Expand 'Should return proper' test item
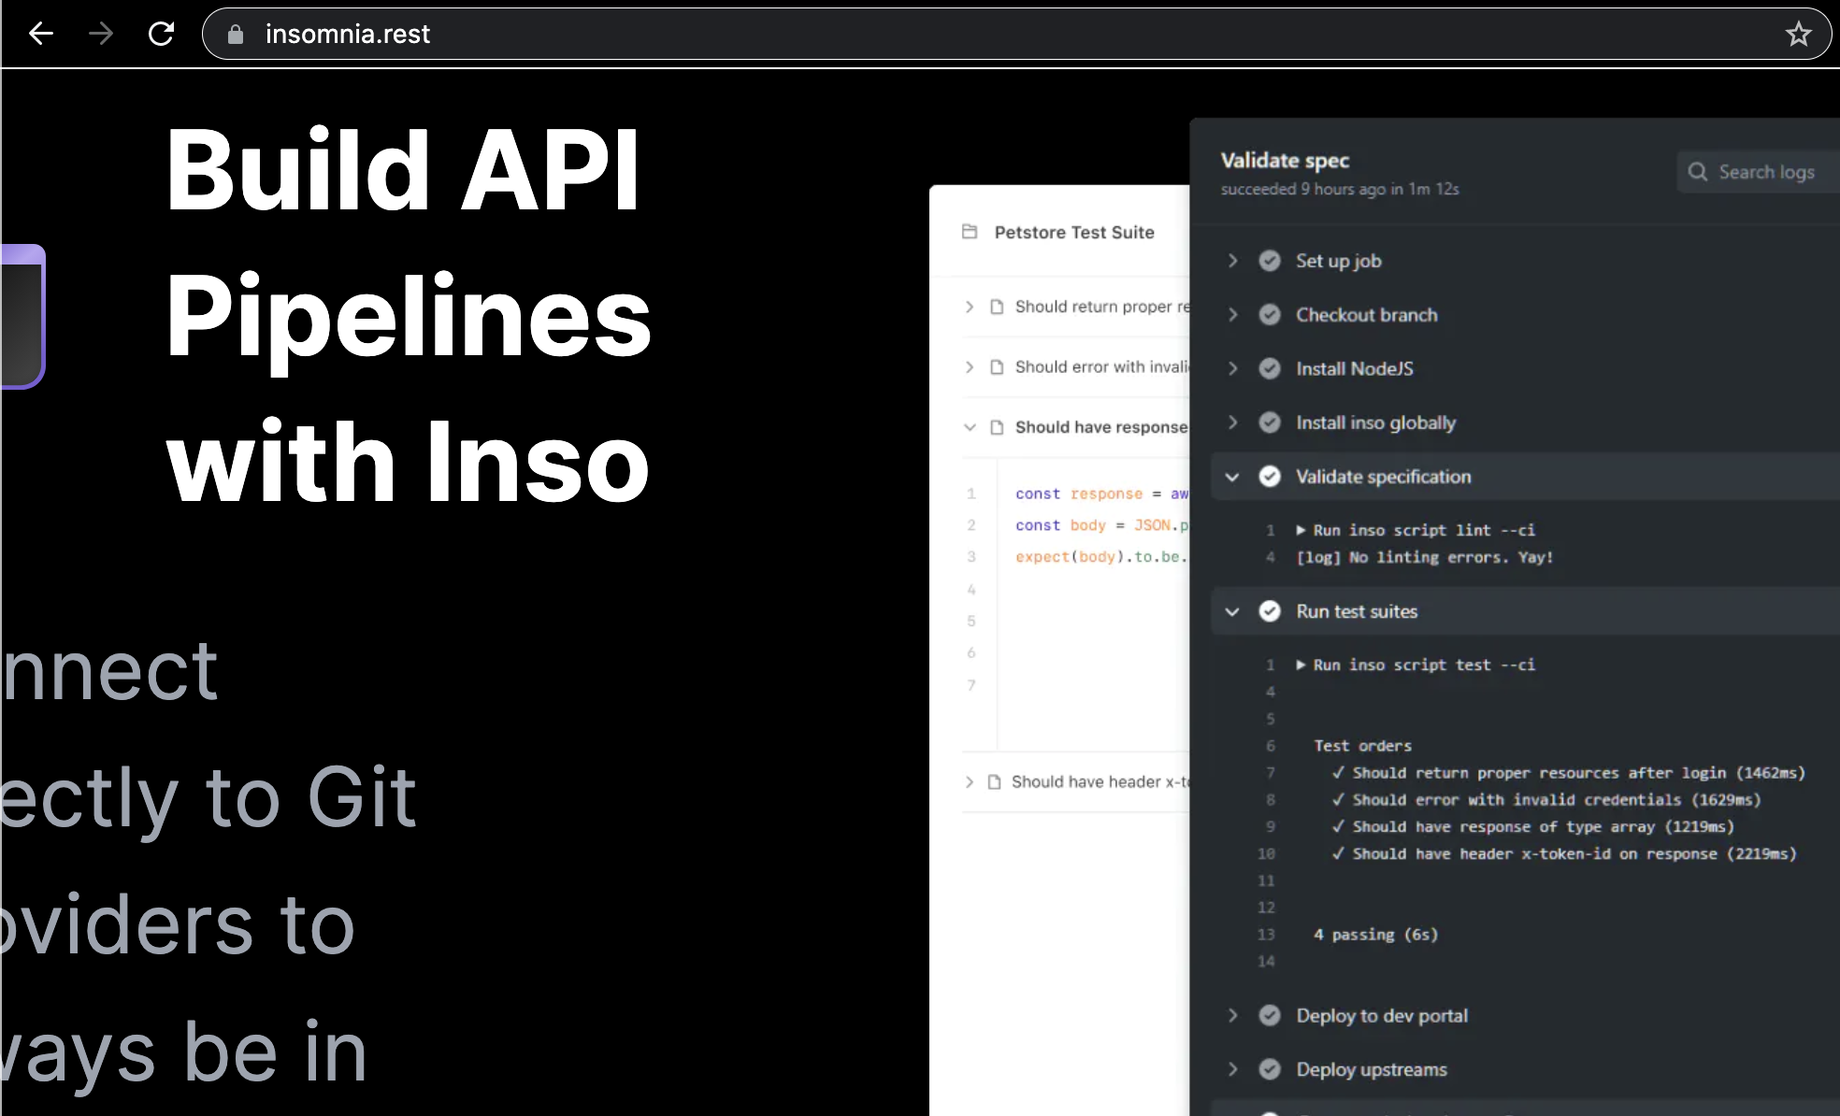 click(970, 307)
